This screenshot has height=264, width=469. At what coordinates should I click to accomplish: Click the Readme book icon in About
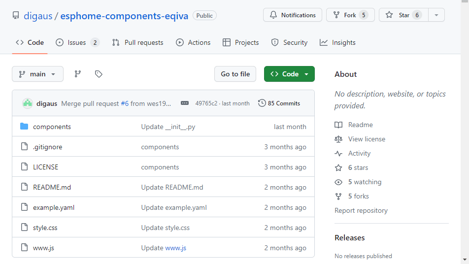(338, 125)
